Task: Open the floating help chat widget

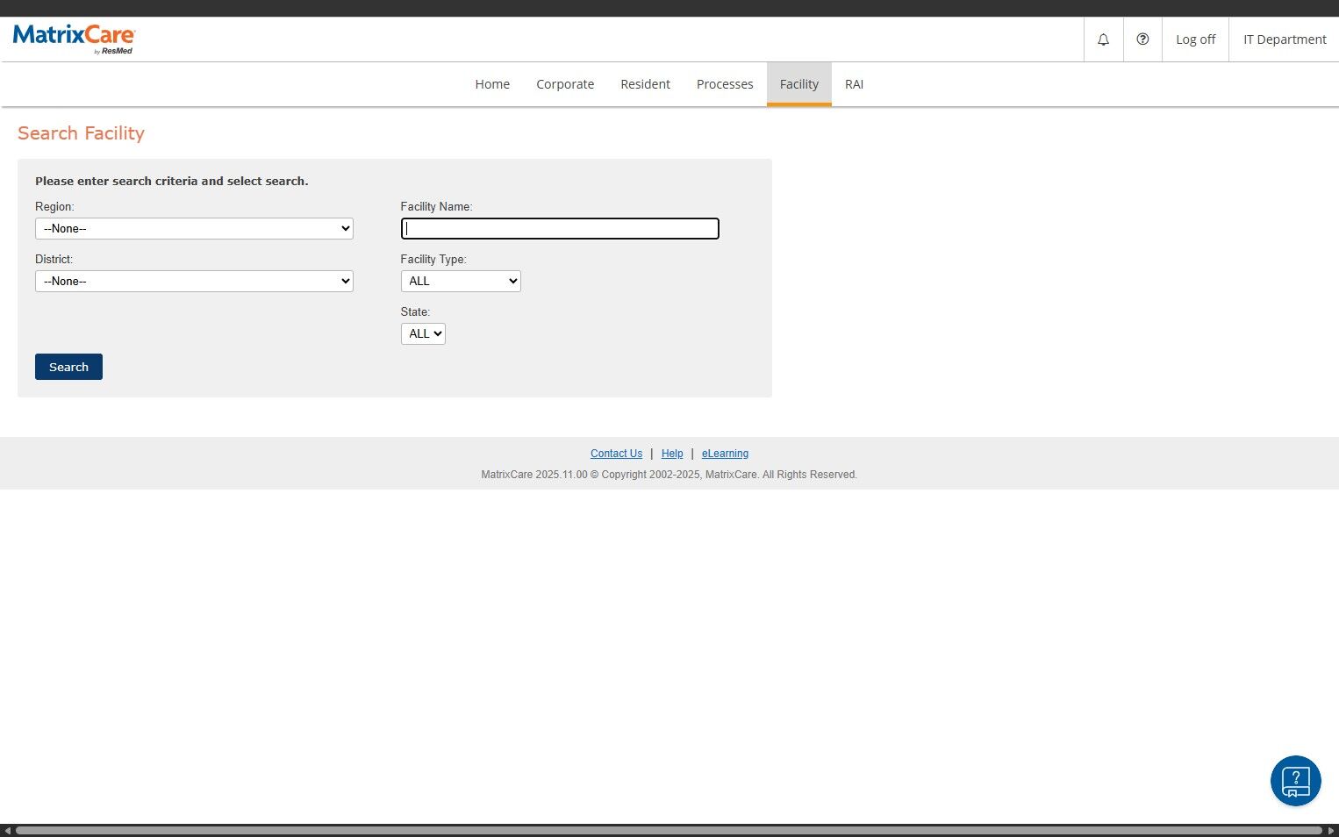Action: (1295, 781)
